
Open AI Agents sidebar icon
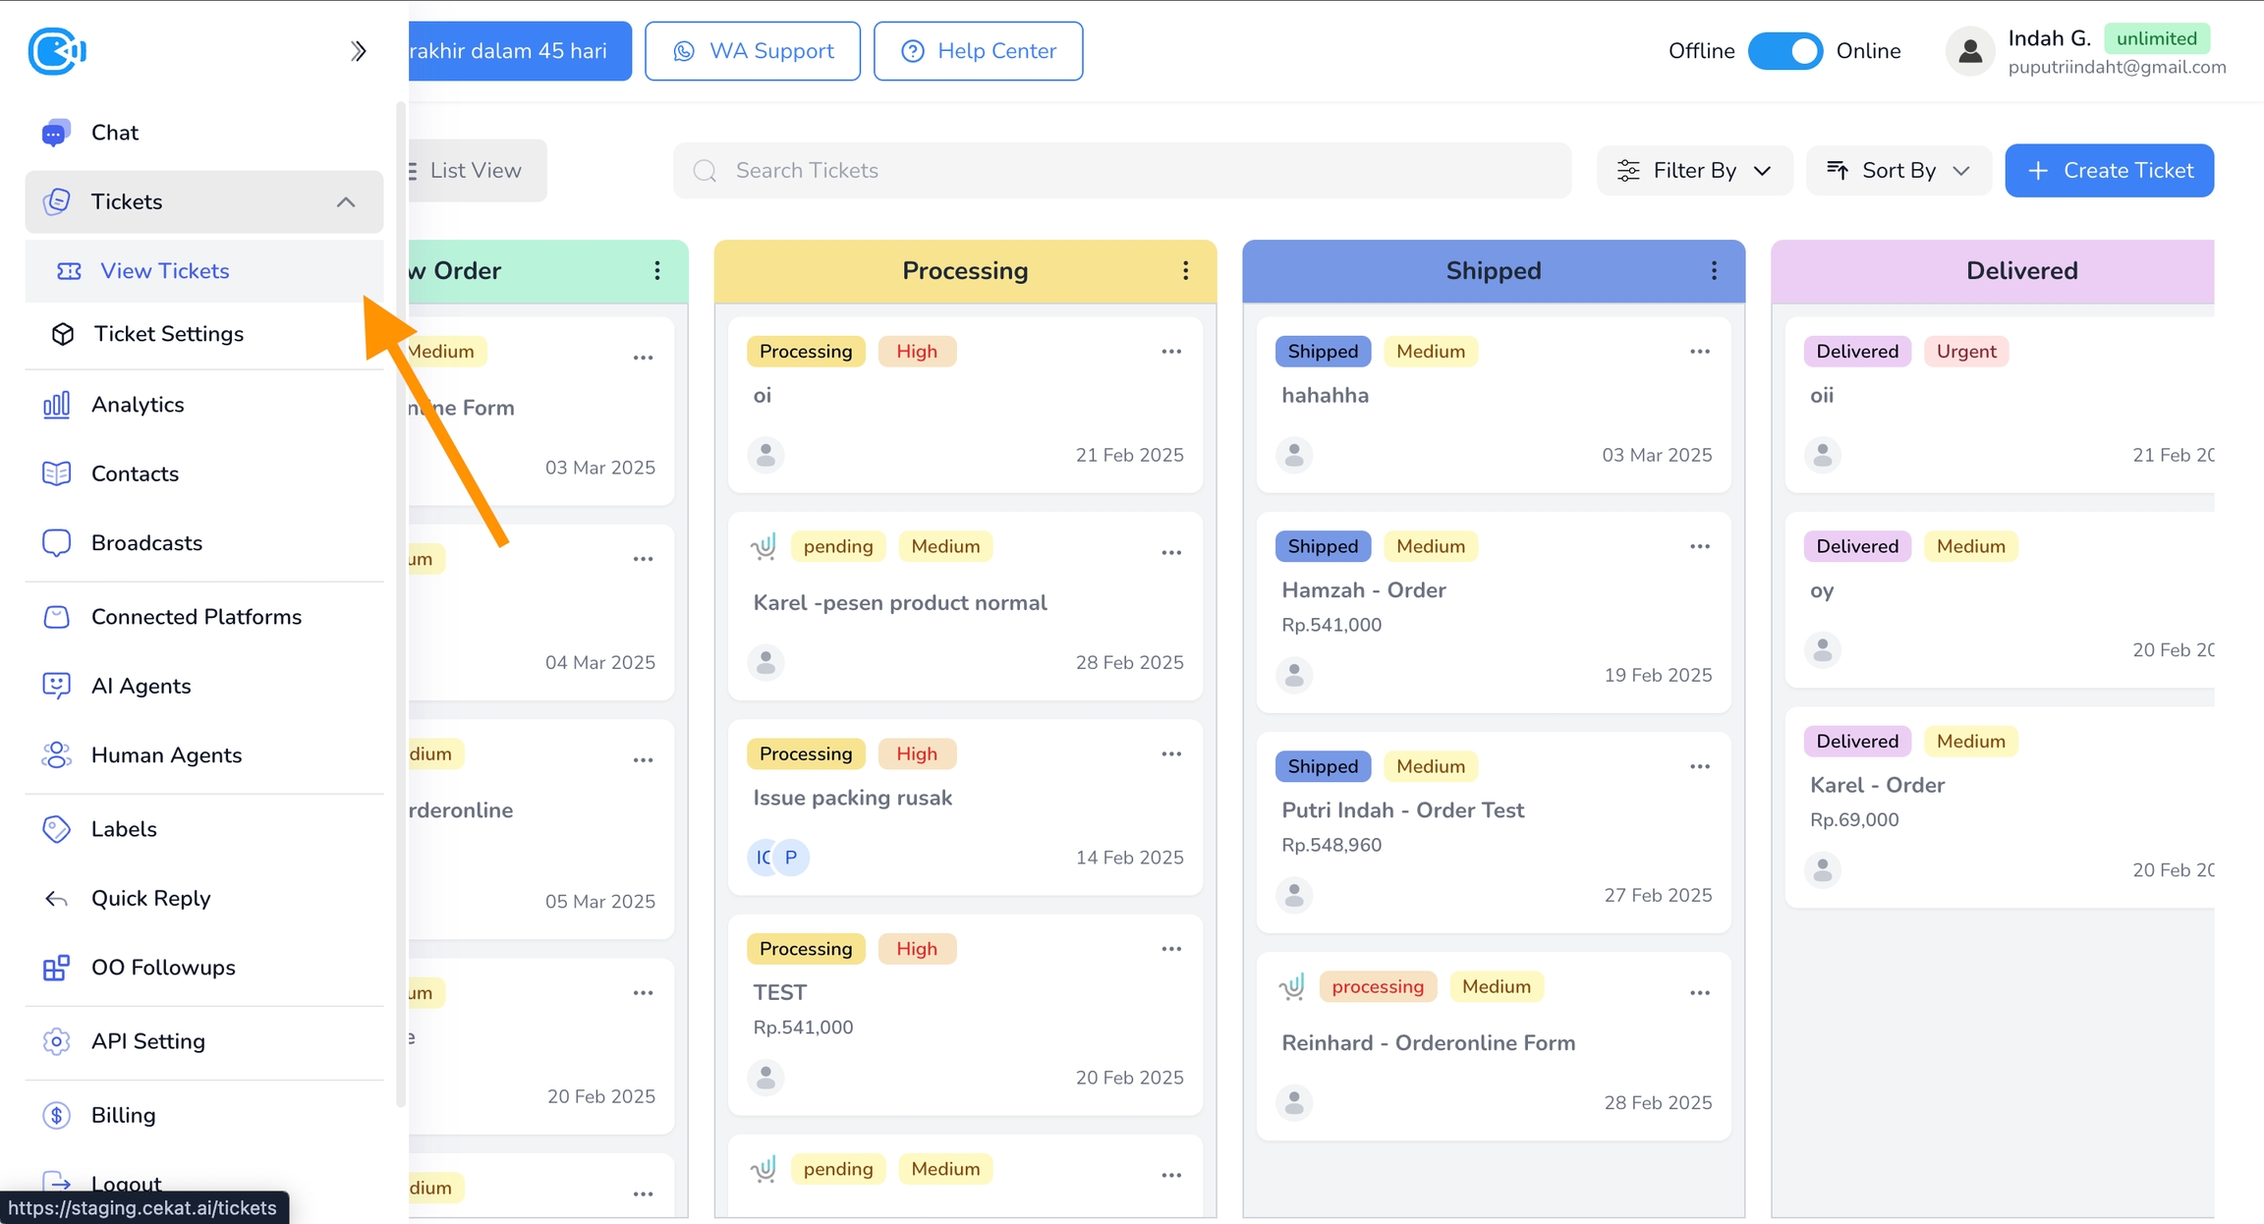[x=56, y=686]
